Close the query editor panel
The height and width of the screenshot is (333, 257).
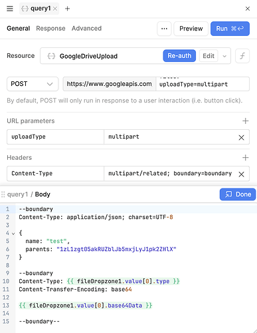point(248,9)
